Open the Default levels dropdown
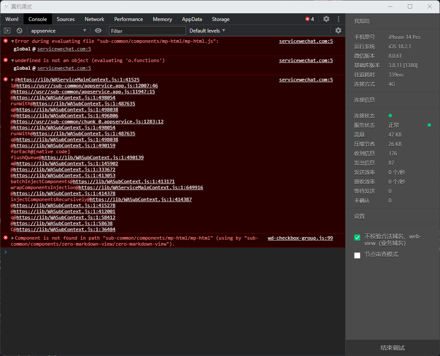The image size is (440, 356). tap(207, 30)
